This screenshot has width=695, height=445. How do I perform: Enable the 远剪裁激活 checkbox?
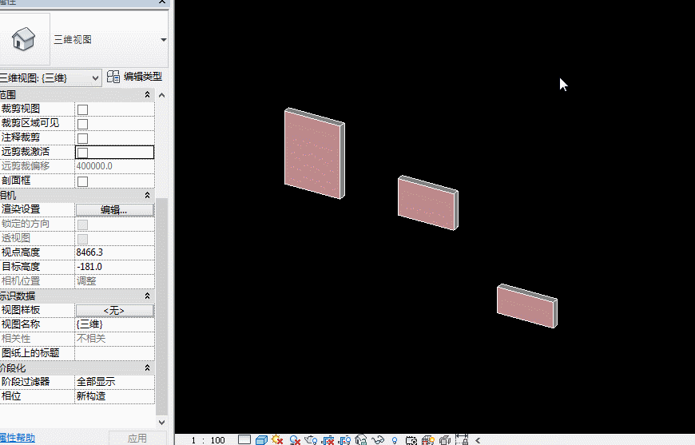tap(82, 153)
